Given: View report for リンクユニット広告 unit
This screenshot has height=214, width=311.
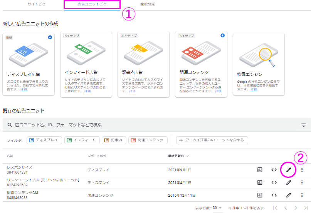Looking at the screenshot, I should pos(260,182).
